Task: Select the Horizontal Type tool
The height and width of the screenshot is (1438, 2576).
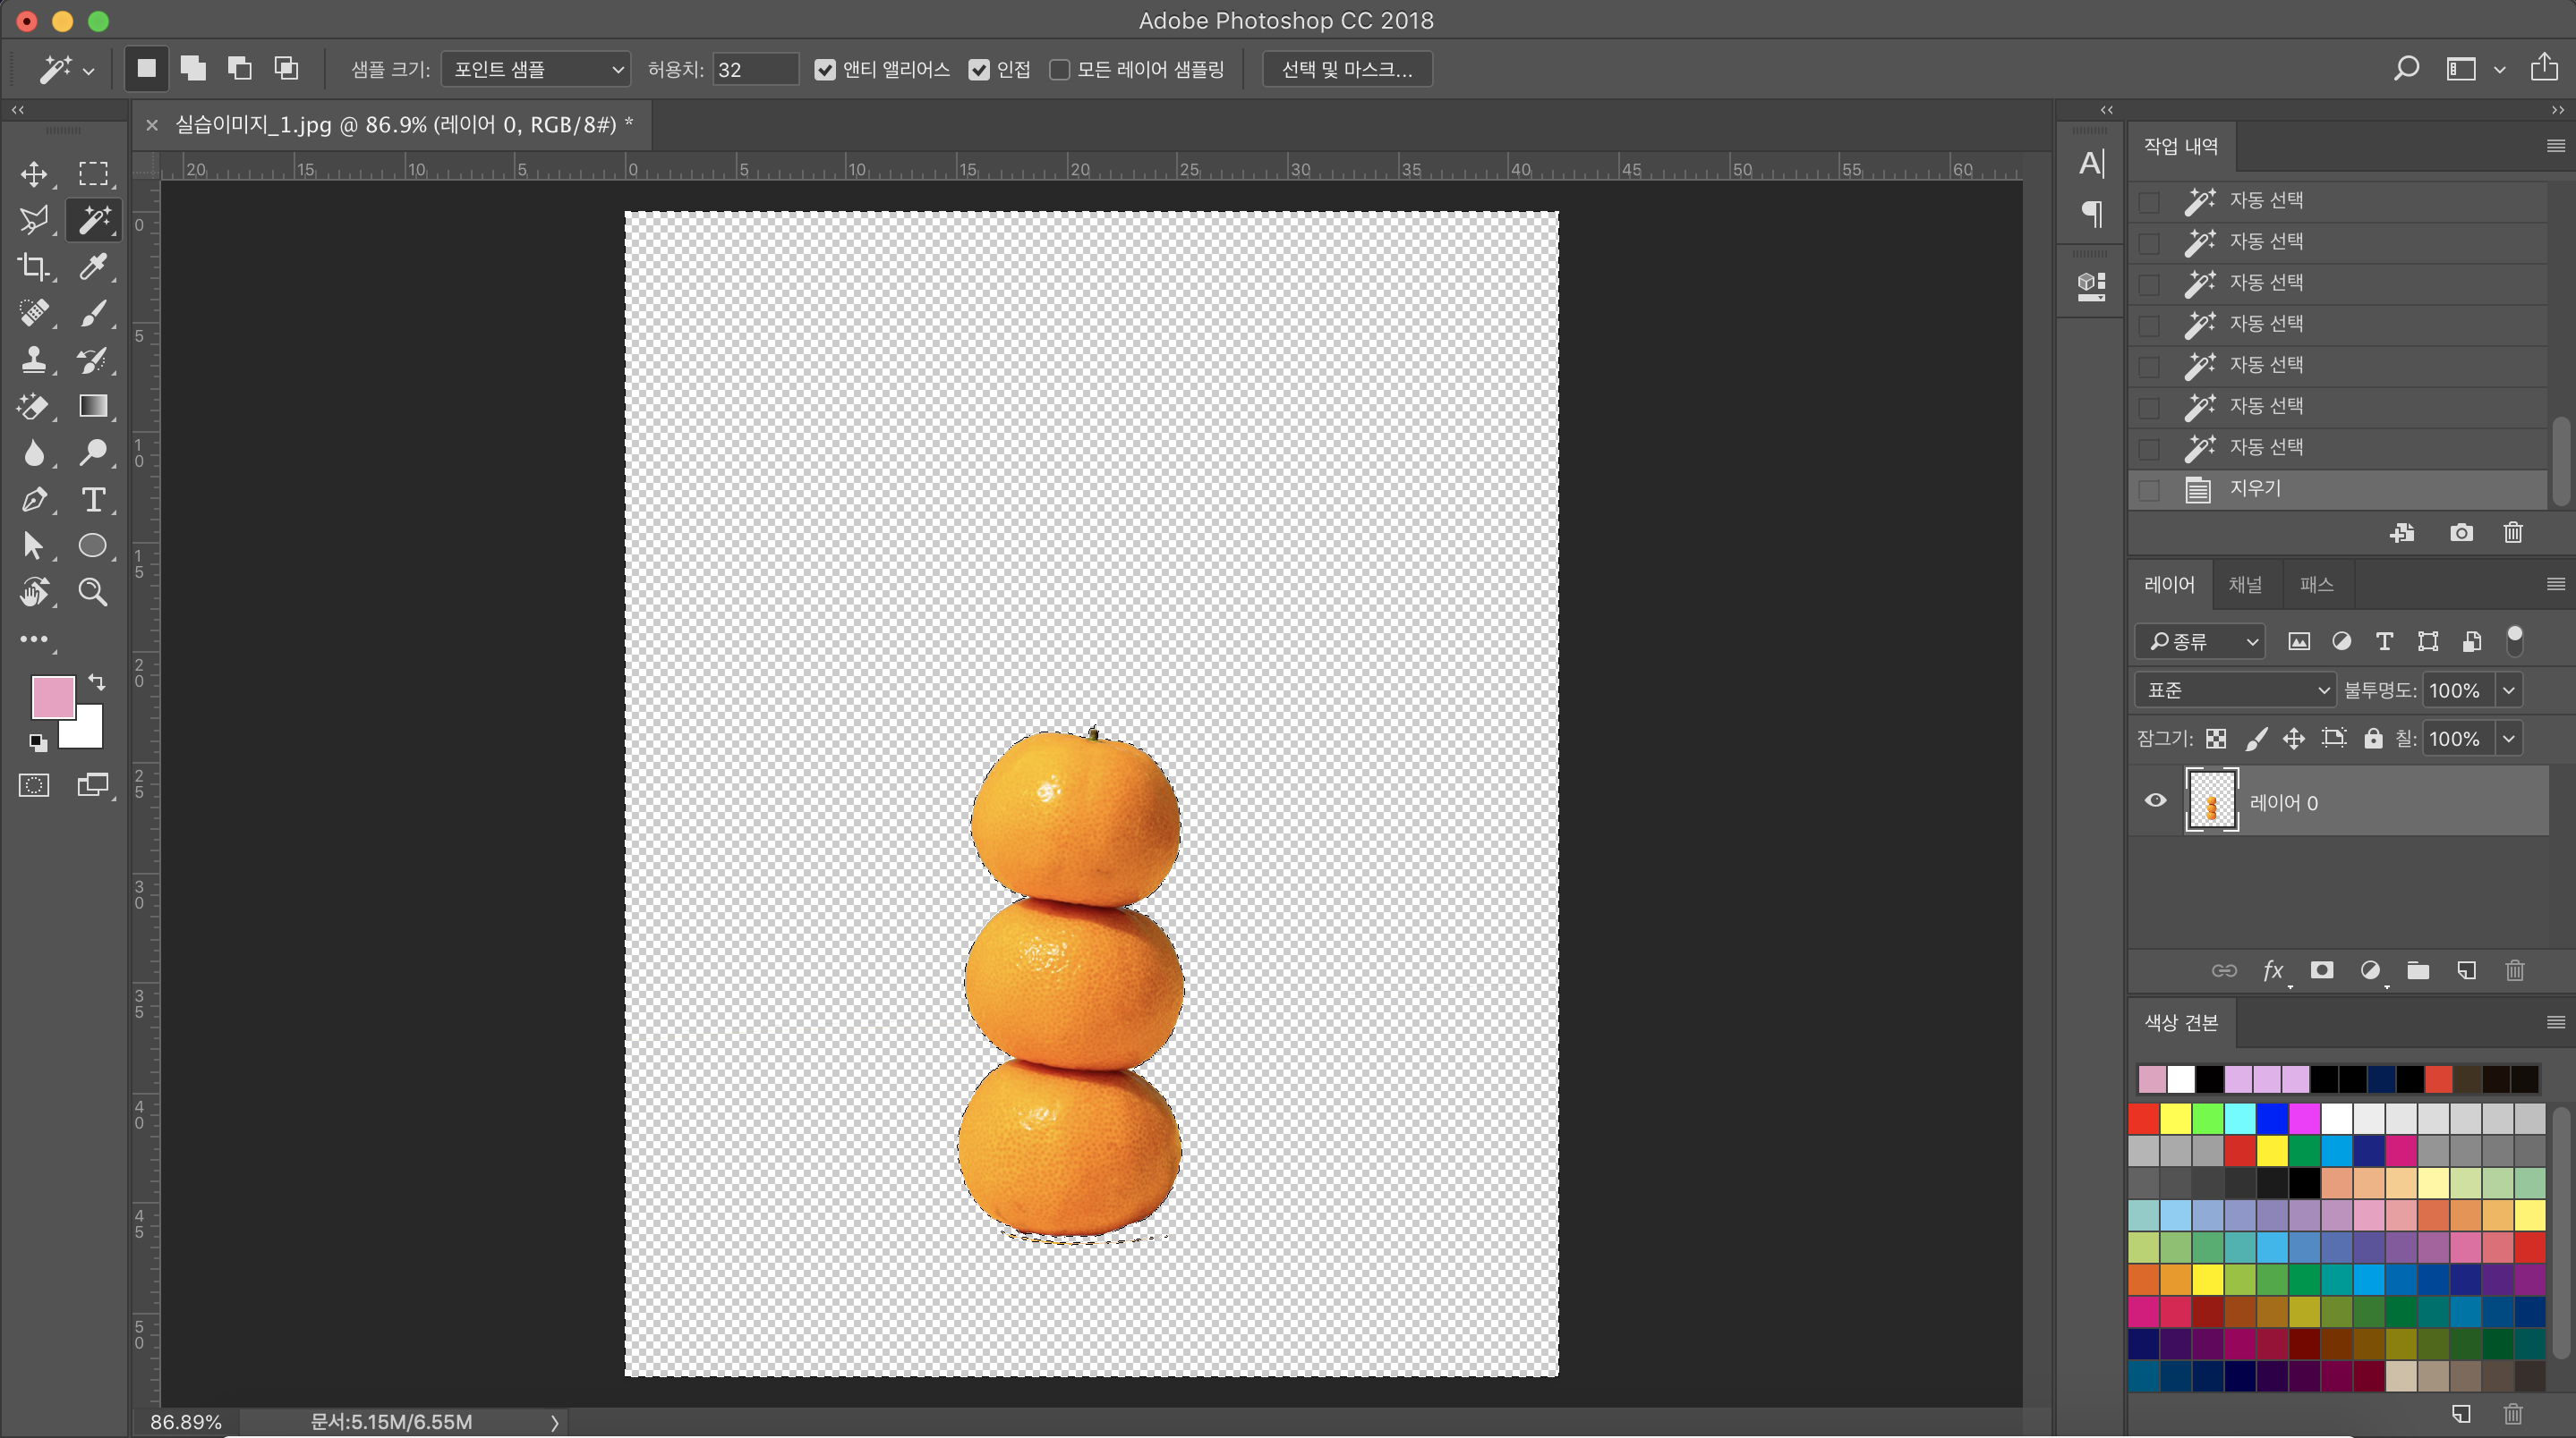Action: 93,499
